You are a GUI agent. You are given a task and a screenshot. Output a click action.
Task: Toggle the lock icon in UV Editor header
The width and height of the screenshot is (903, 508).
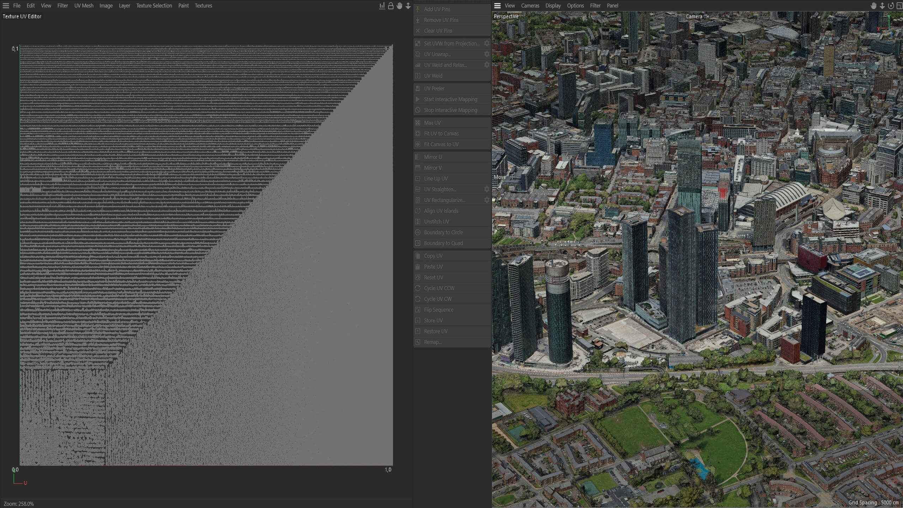391,6
